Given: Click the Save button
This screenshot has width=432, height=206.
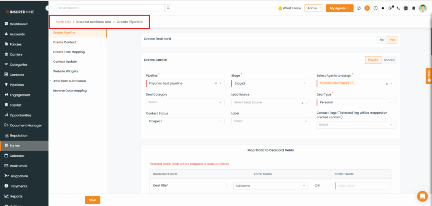Looking at the screenshot, I should (92, 200).
